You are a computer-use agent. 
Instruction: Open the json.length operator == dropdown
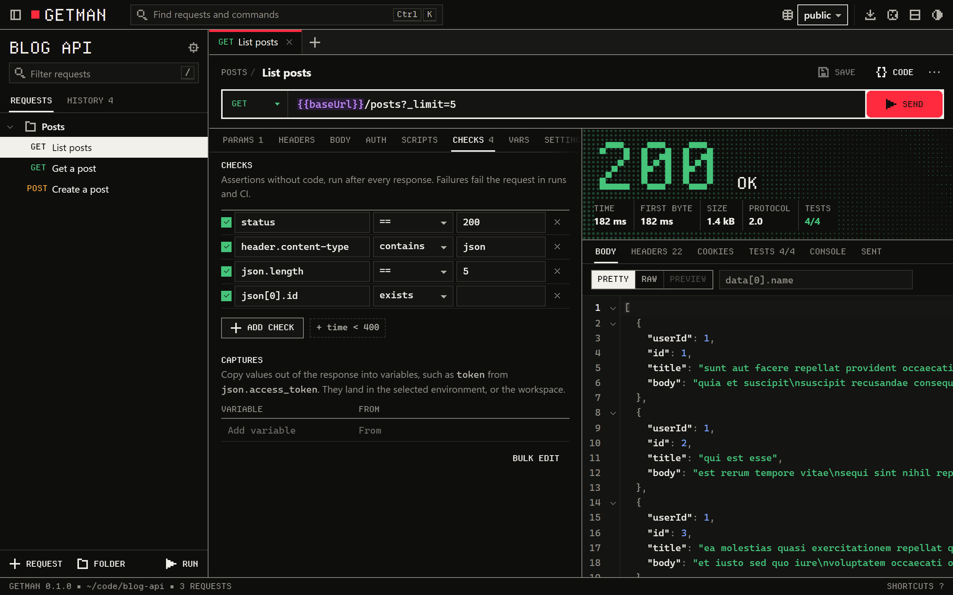coord(413,271)
